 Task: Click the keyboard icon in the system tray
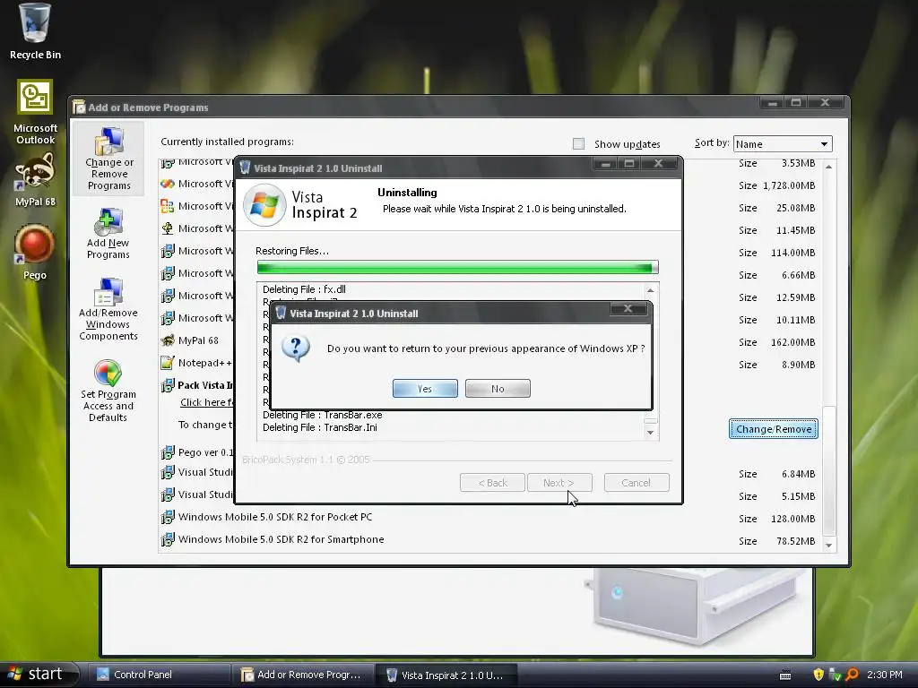785,675
